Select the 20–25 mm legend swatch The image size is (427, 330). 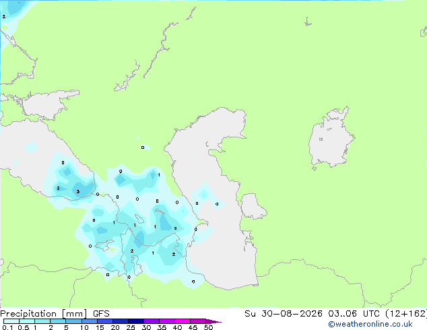pos(120,321)
